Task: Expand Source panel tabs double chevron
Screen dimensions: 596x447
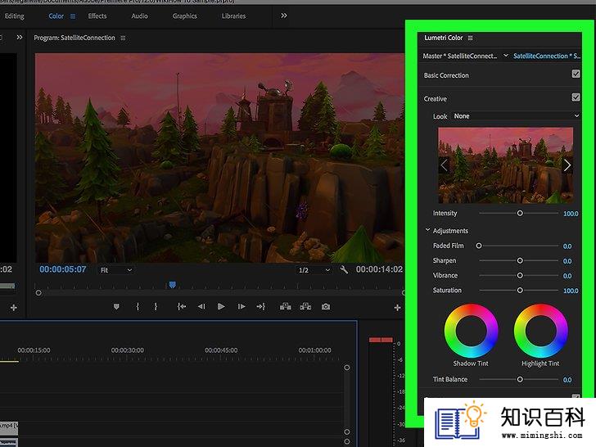Action: point(20,38)
